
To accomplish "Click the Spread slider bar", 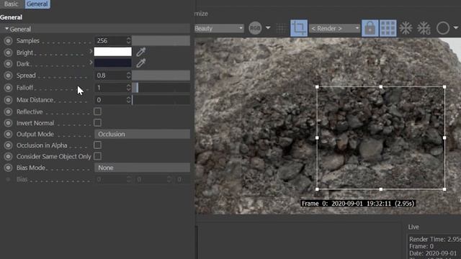I will click(161, 76).
